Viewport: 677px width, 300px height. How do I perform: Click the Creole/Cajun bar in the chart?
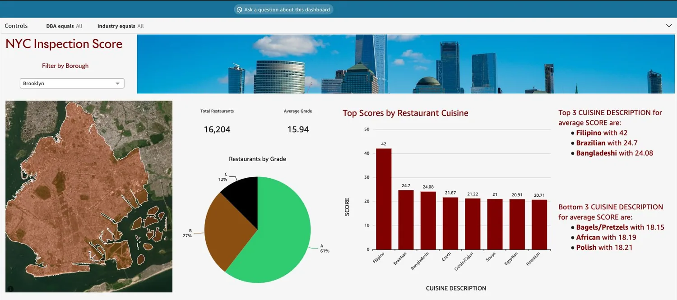click(473, 224)
